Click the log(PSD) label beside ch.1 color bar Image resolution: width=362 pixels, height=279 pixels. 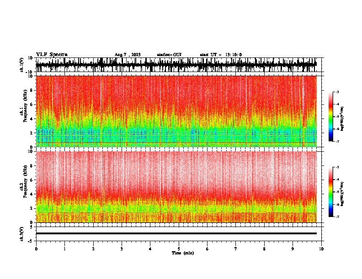tap(342, 119)
